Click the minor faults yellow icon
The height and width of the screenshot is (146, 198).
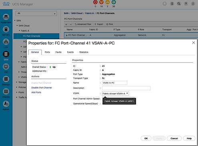(108, 2)
